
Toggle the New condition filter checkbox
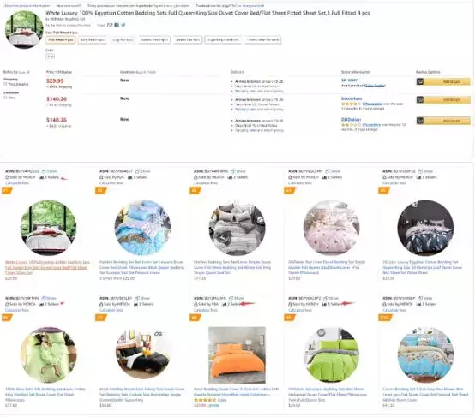point(5,98)
